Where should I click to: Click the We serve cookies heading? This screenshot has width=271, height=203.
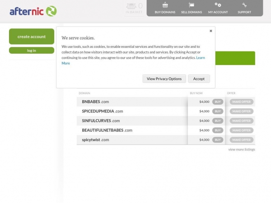tap(78, 38)
